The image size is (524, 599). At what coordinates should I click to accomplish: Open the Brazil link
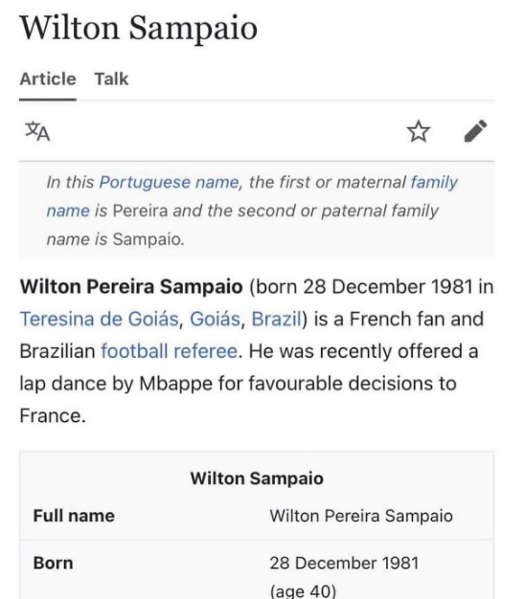point(277,319)
